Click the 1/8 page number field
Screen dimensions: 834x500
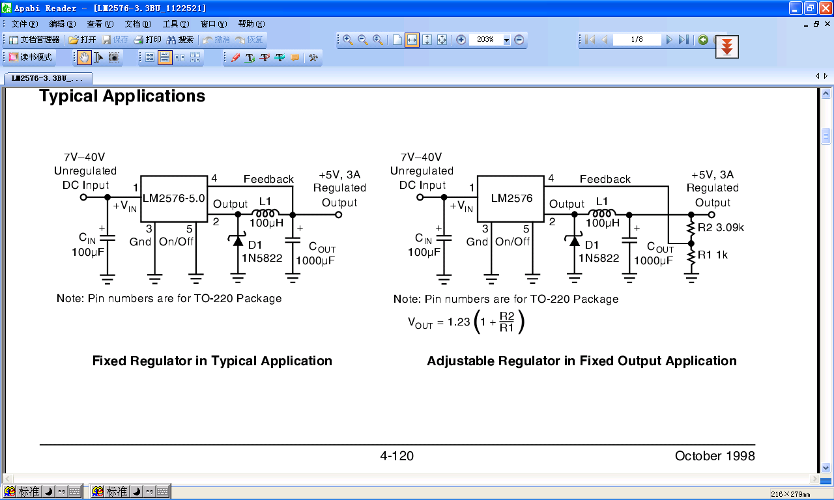pos(637,40)
